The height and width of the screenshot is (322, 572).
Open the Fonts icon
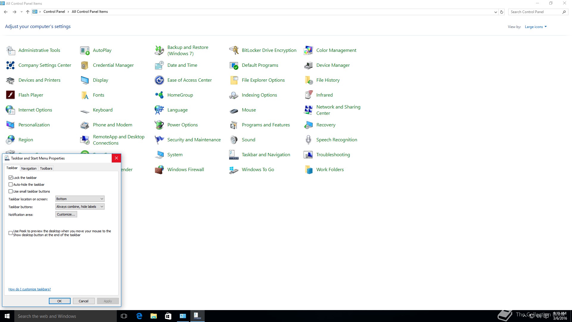85,95
